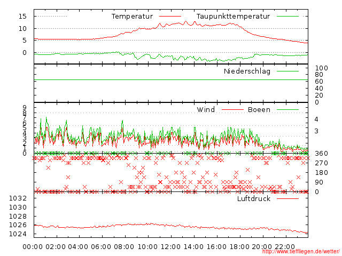Click the 1026 pressure axis label
The height and width of the screenshot is (256, 342).
[18, 225]
